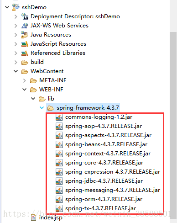Select 'index.jsp' file name
This screenshot has width=177, height=223.
pos(51,218)
